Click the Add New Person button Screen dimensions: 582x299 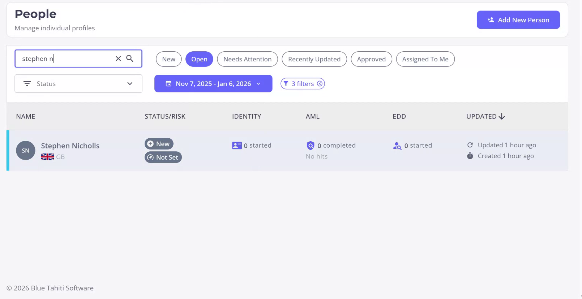click(518, 20)
